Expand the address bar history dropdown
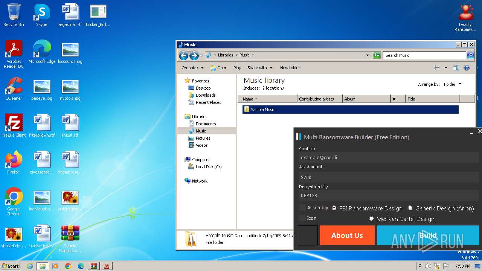The image size is (482, 271). tap(368, 55)
